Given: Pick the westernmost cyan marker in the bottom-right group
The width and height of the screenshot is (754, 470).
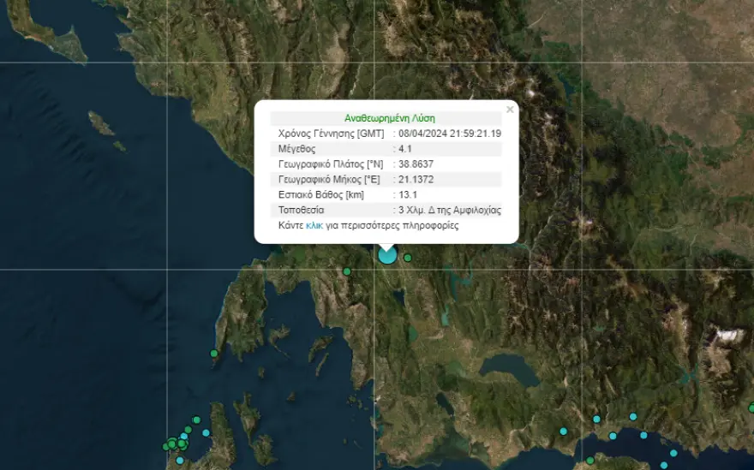Looking at the screenshot, I should (563, 431).
